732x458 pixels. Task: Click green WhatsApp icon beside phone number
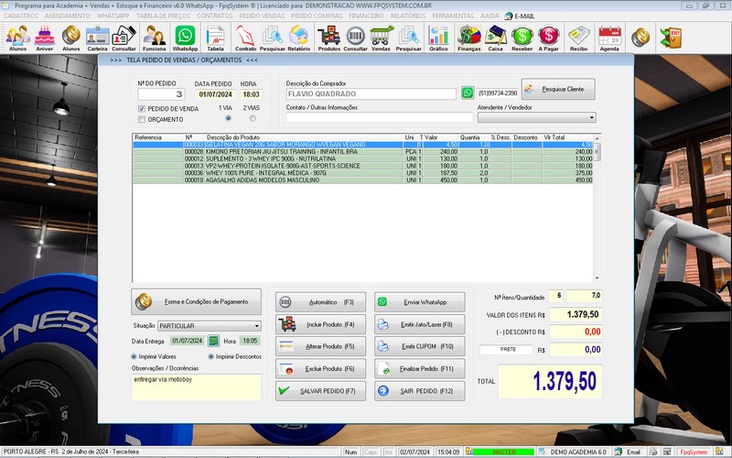(x=468, y=93)
